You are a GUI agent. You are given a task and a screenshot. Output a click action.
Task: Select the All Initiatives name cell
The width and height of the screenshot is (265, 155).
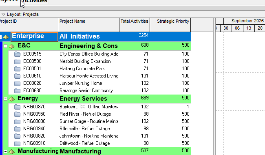point(79,36)
